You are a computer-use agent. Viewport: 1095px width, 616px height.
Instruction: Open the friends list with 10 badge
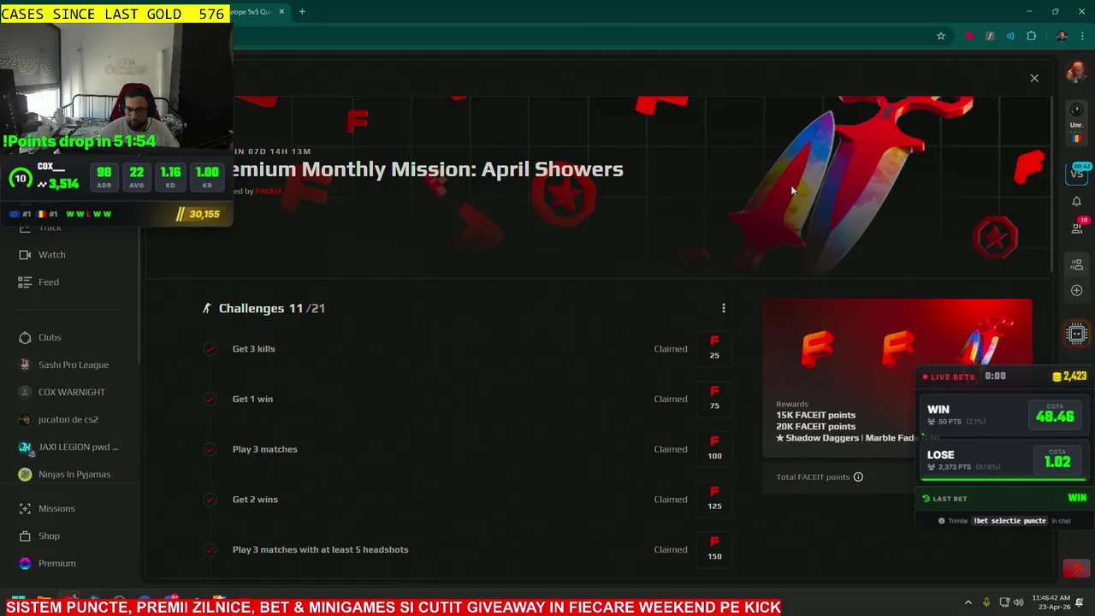1078,227
